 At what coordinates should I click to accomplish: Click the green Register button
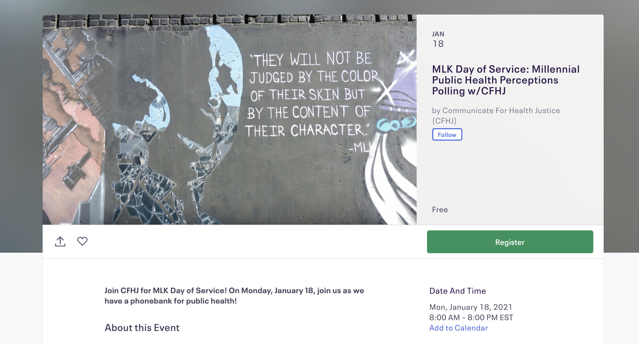tap(510, 242)
